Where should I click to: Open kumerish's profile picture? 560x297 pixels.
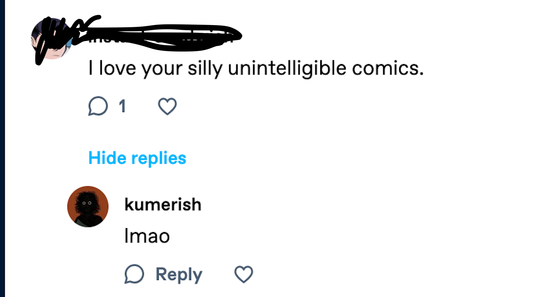pos(88,206)
